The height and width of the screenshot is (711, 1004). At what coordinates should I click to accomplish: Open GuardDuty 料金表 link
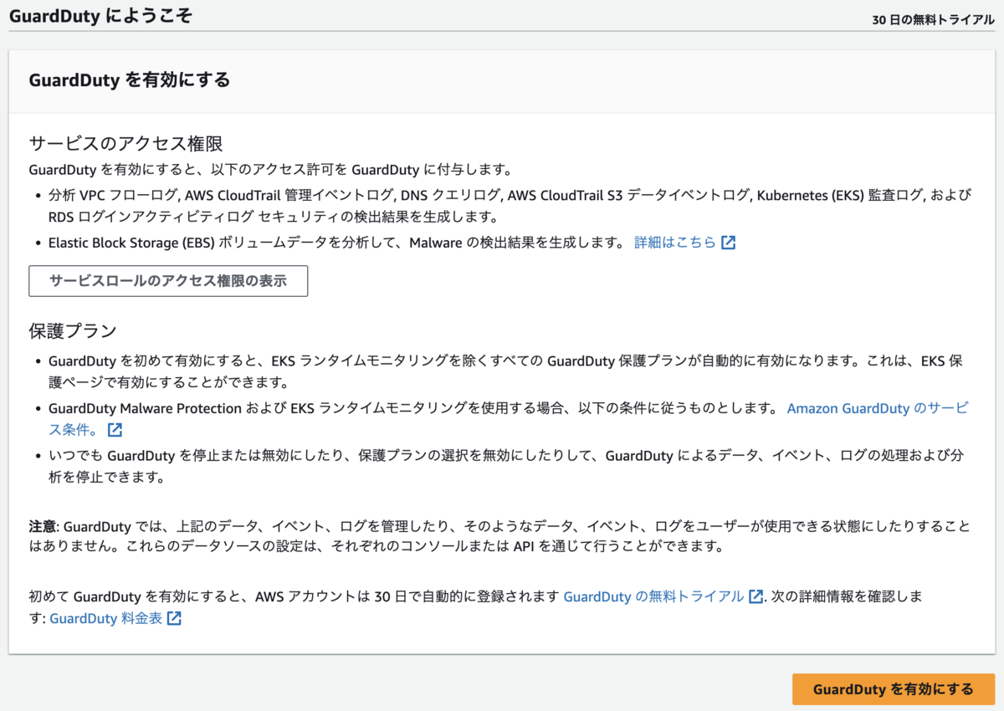pyautogui.click(x=106, y=619)
